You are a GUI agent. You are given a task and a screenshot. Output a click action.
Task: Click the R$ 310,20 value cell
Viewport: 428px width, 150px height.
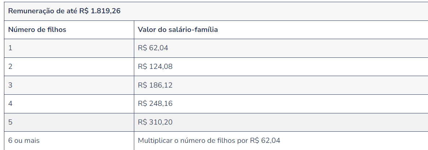click(155, 122)
